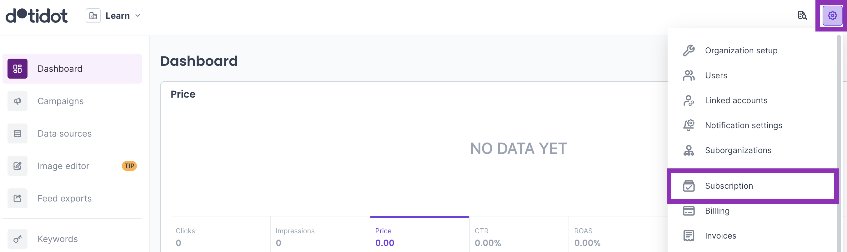
Task: Click the Image editor icon
Action: 18,166
